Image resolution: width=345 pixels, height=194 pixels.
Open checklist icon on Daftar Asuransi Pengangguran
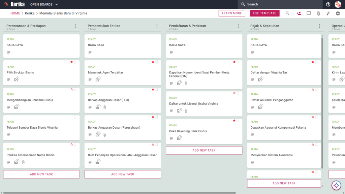260,107
